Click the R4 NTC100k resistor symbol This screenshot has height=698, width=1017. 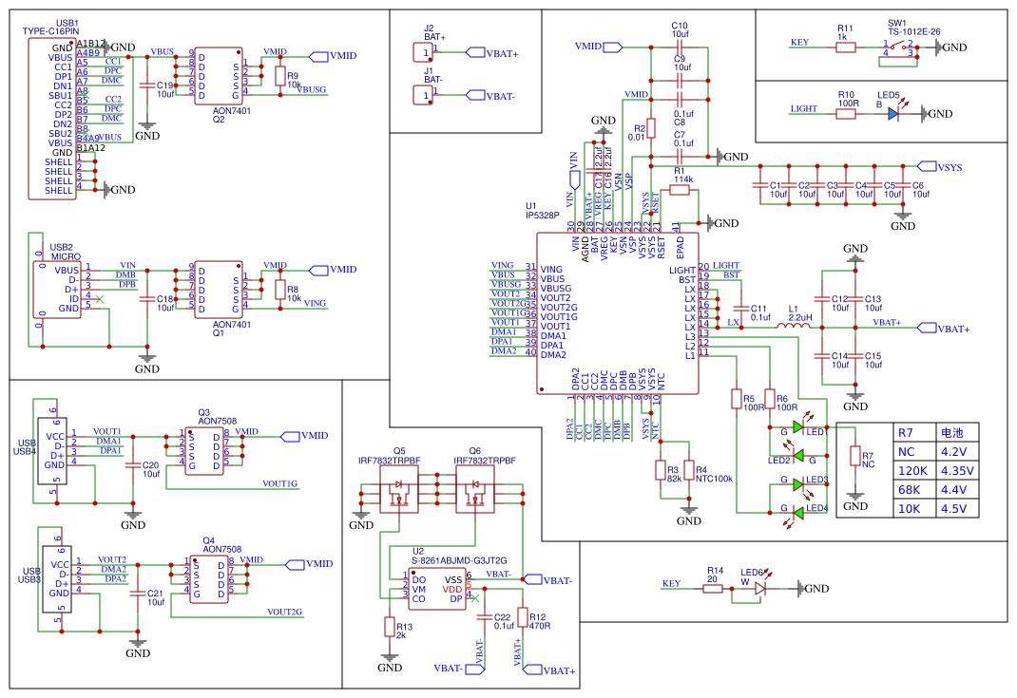tap(689, 470)
